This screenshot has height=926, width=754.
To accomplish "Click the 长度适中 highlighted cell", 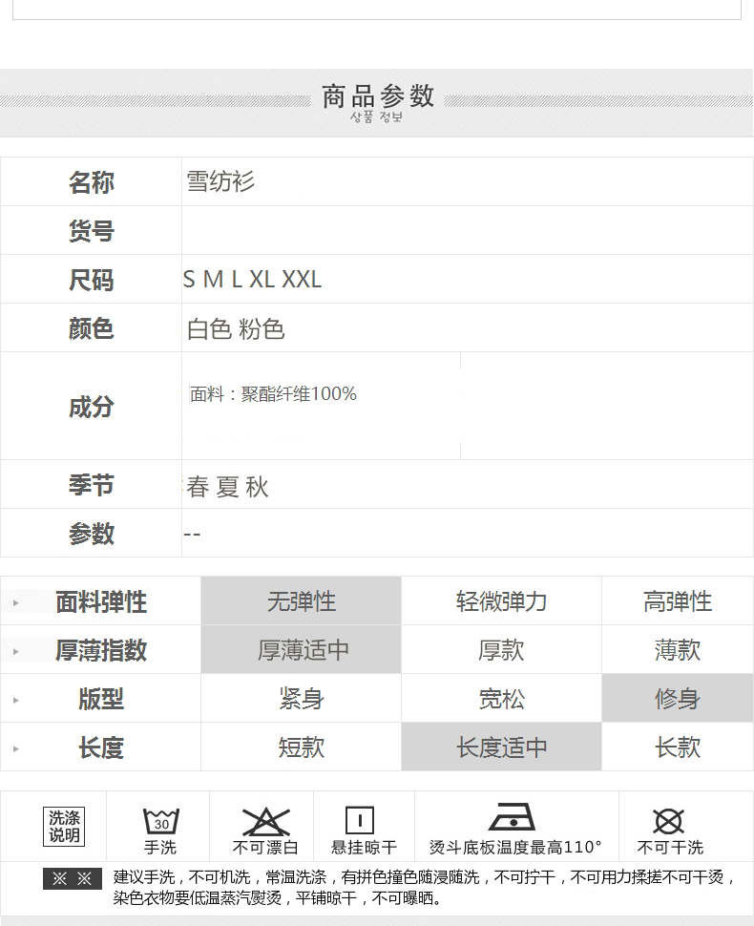I will click(501, 747).
